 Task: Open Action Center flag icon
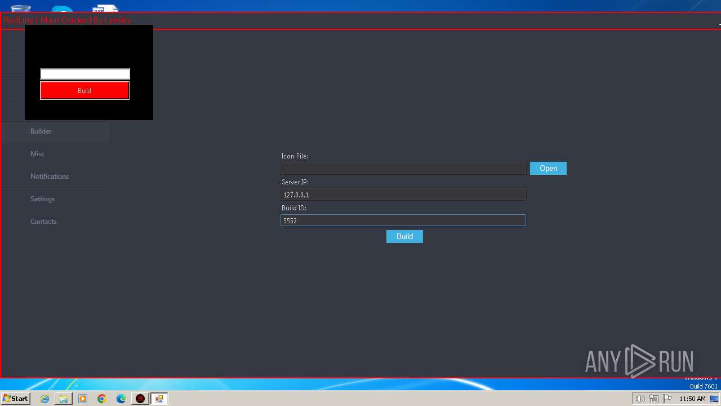click(x=667, y=399)
